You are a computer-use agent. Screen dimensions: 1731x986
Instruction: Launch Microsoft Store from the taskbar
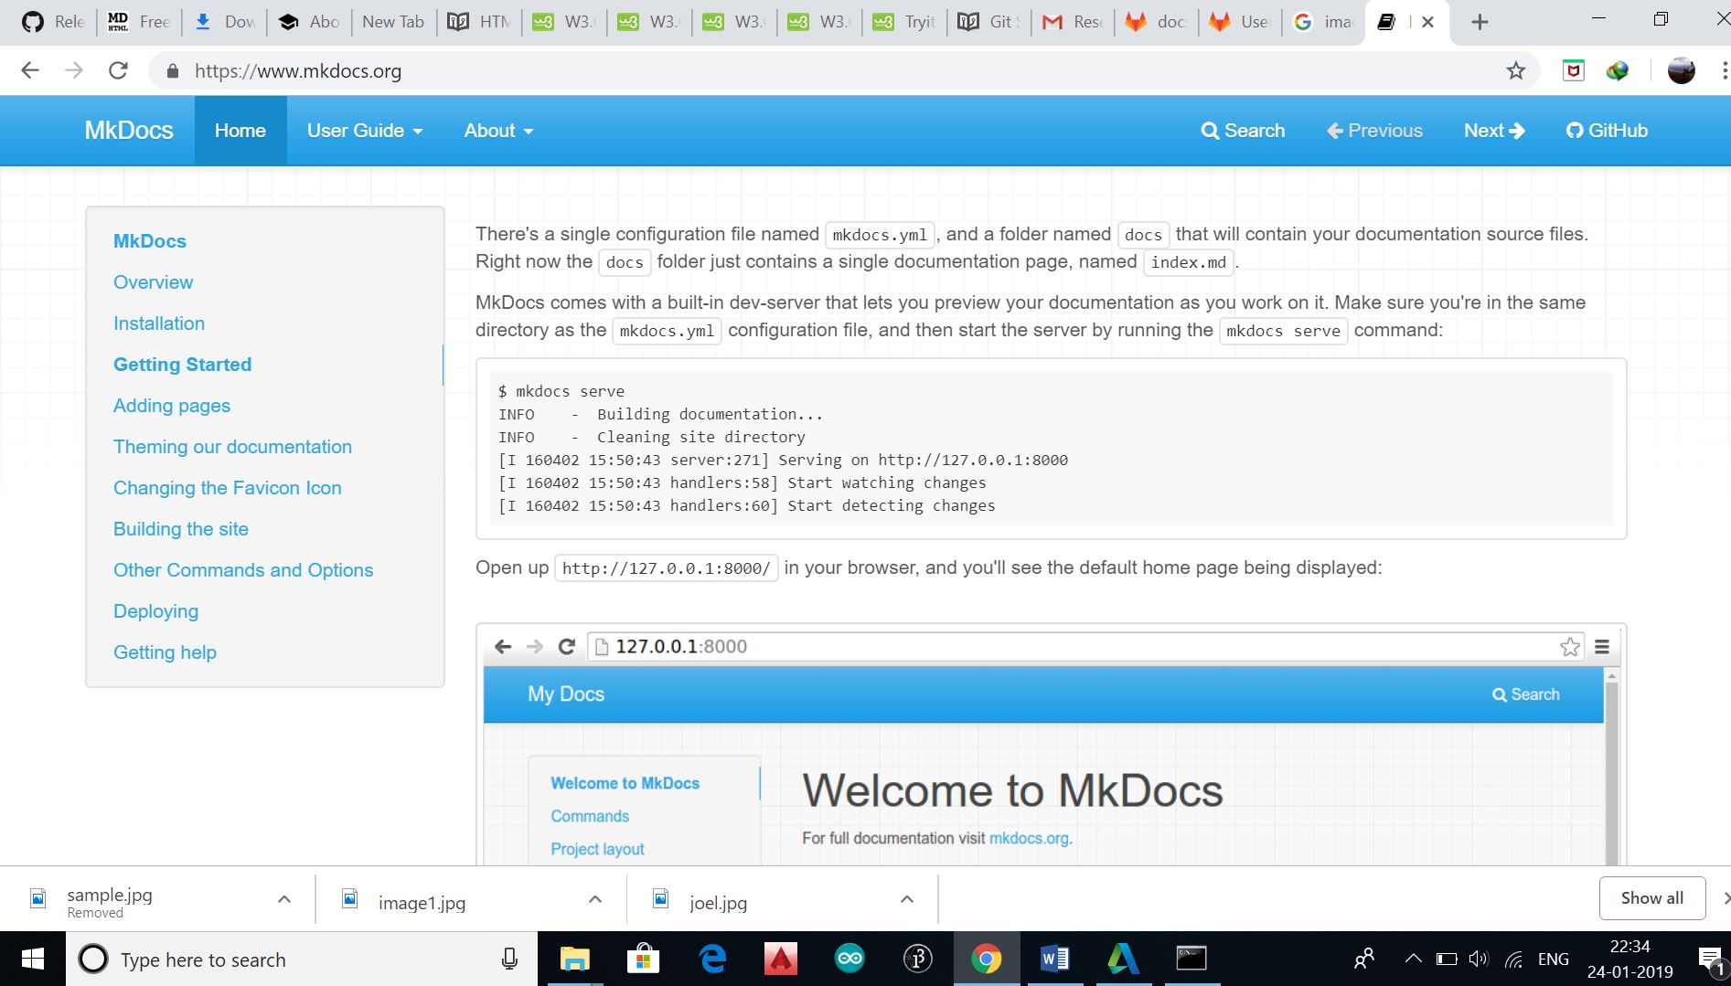643,959
